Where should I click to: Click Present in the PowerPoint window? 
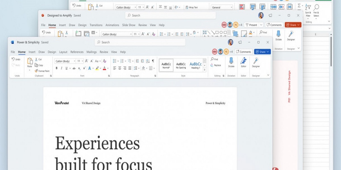tap(252, 25)
